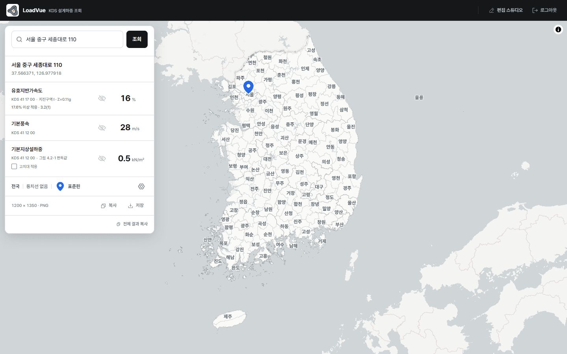Click the 대전 label on the map
This screenshot has height=354, width=567.
click(268, 159)
